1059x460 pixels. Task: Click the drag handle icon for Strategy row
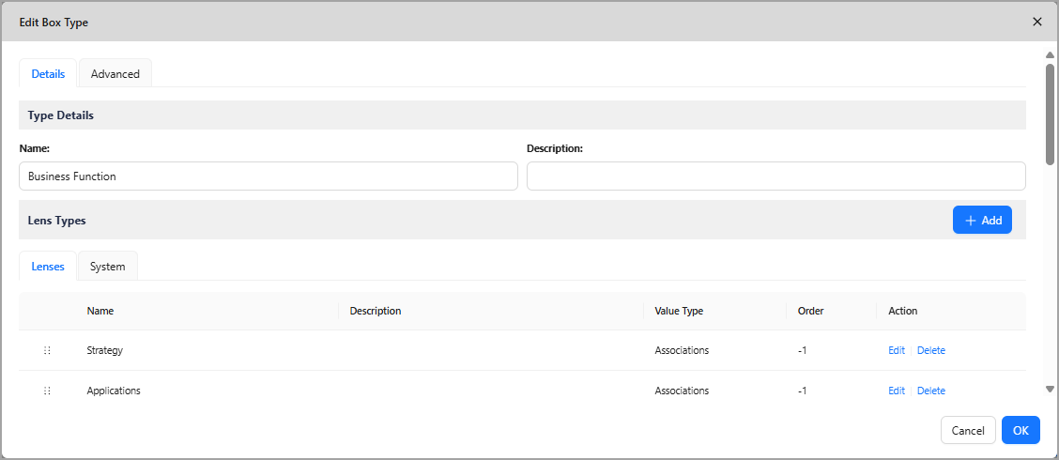tap(47, 350)
